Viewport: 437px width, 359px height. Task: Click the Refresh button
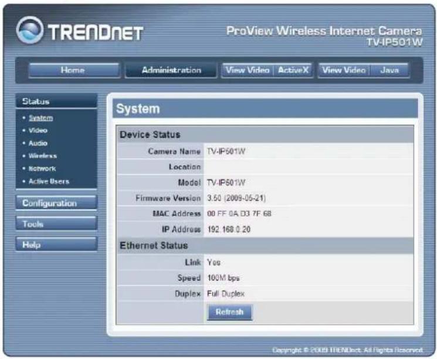[x=230, y=312]
